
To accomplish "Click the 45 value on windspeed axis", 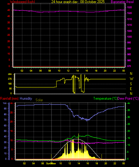I will [8, 10].
